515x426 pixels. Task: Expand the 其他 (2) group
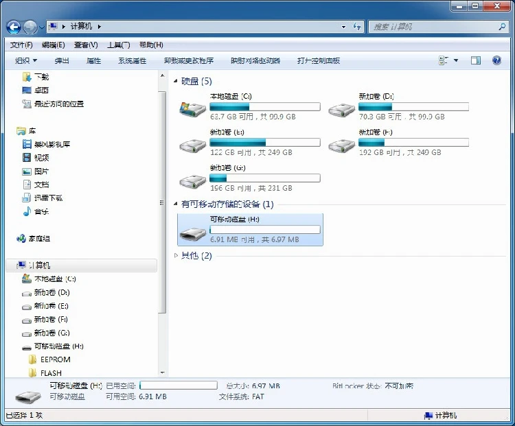click(176, 255)
